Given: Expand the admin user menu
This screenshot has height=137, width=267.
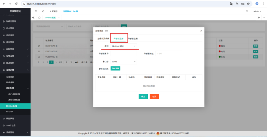Looking at the screenshot, I should [257, 11].
